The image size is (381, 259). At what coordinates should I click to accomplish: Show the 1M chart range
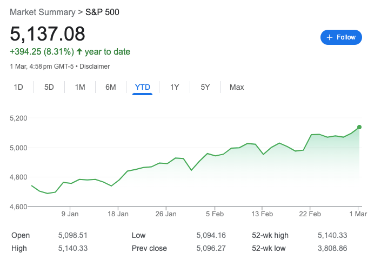[80, 87]
